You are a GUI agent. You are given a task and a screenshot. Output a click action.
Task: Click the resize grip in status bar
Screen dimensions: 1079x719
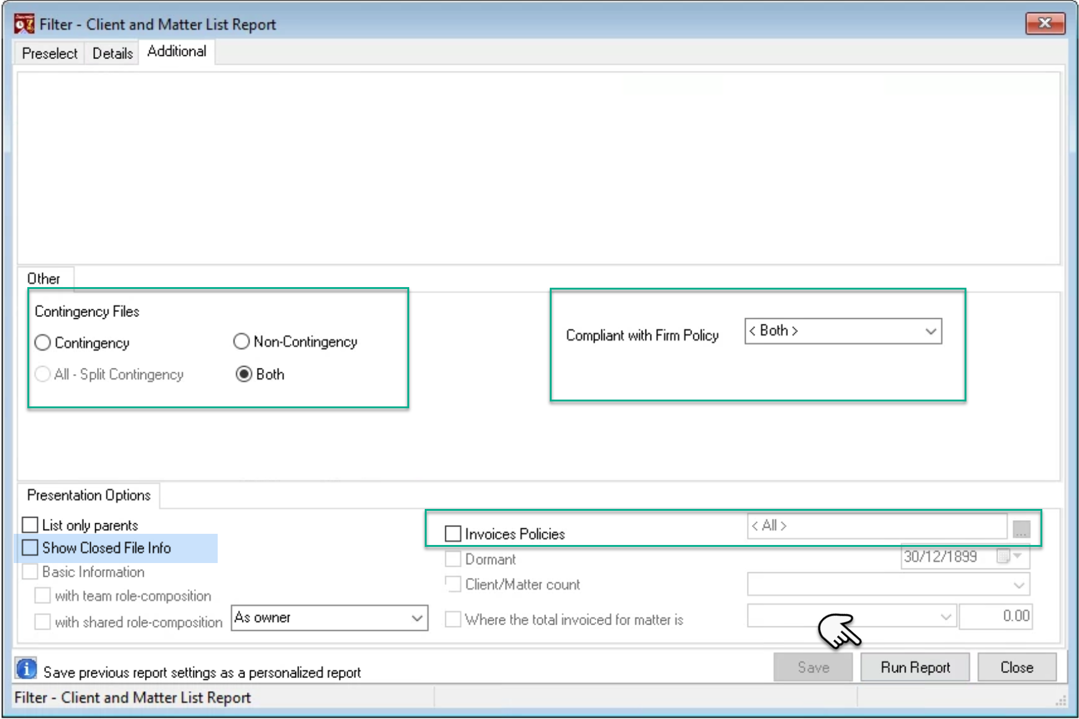coord(1060,700)
